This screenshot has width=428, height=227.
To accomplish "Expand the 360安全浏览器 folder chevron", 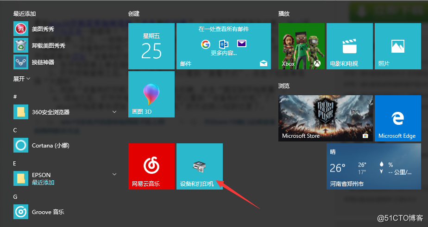I will tap(114, 112).
